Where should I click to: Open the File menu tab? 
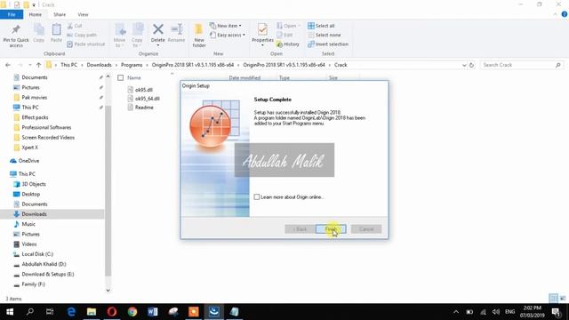click(12, 14)
